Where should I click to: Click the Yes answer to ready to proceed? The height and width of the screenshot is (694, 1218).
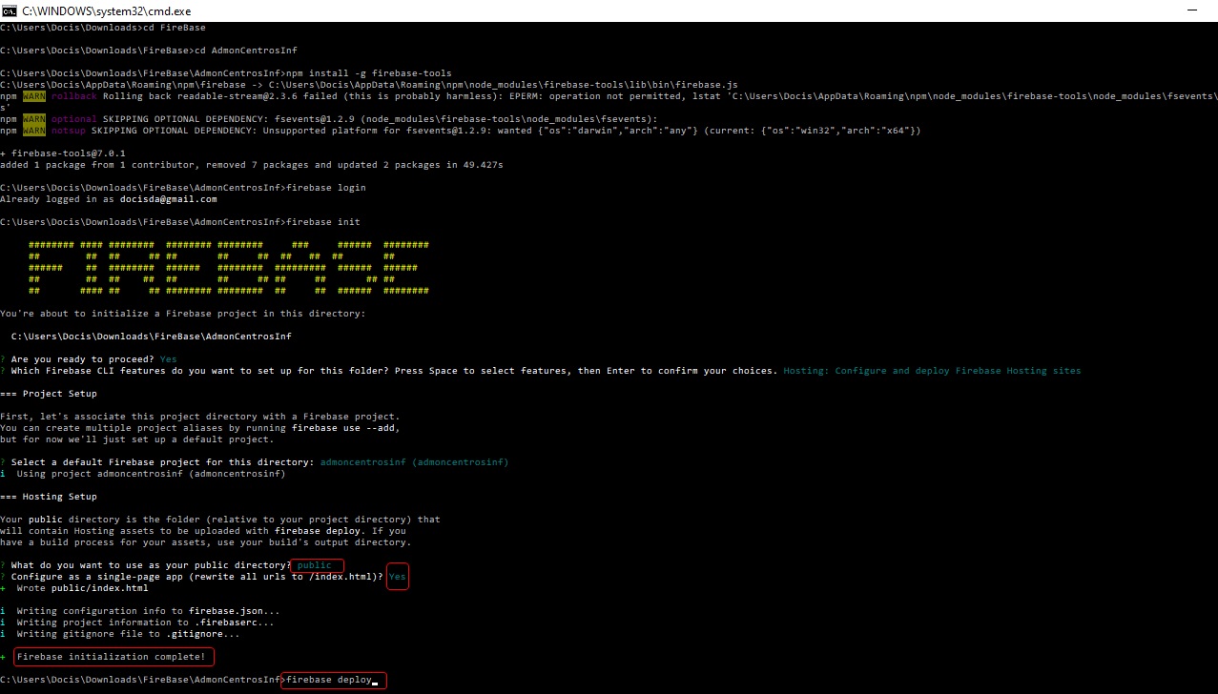tap(168, 359)
